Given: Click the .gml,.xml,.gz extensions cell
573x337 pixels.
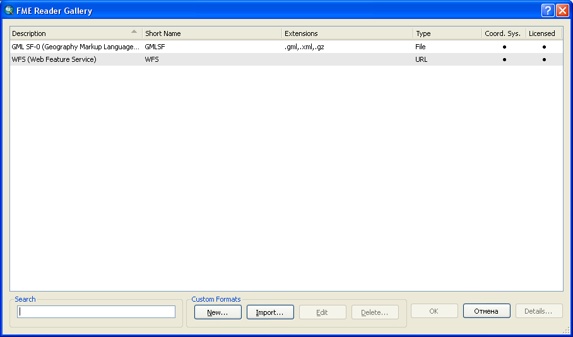Looking at the screenshot, I should (x=304, y=47).
